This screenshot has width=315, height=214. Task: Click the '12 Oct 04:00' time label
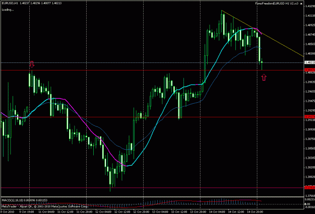click(103, 212)
